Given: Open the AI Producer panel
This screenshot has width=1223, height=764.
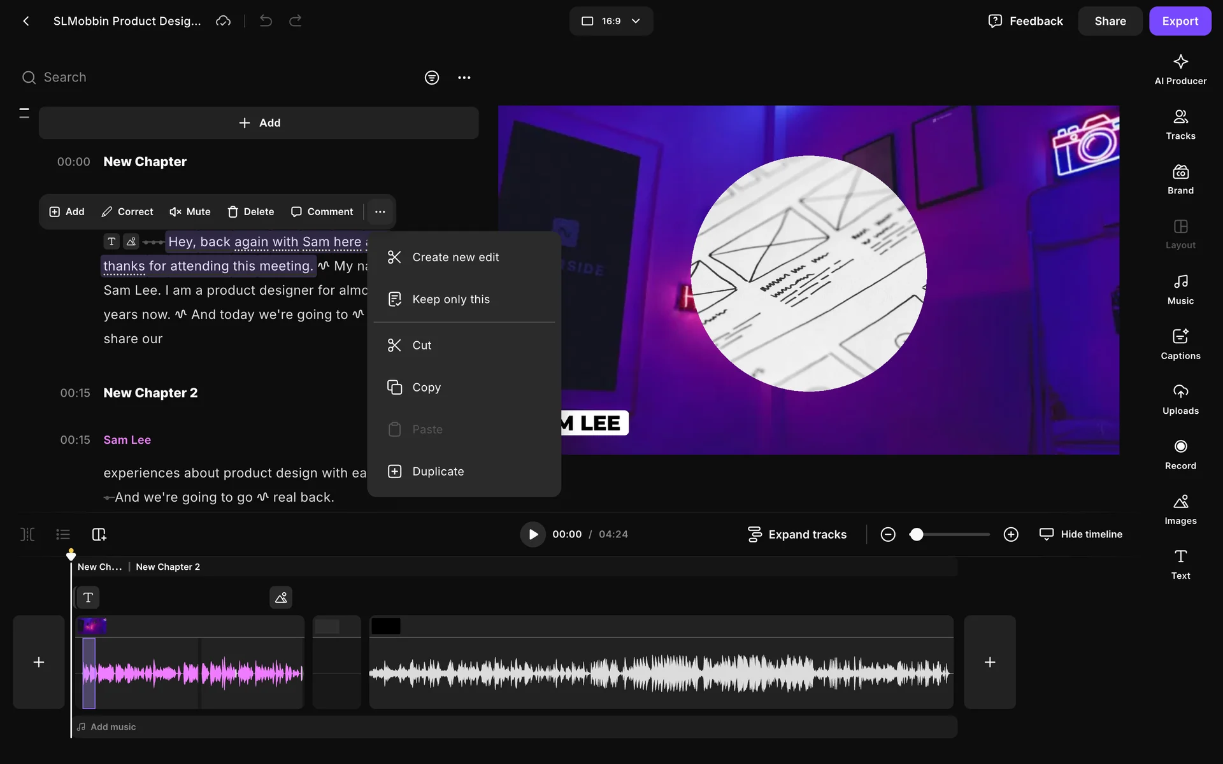Looking at the screenshot, I should (x=1180, y=69).
